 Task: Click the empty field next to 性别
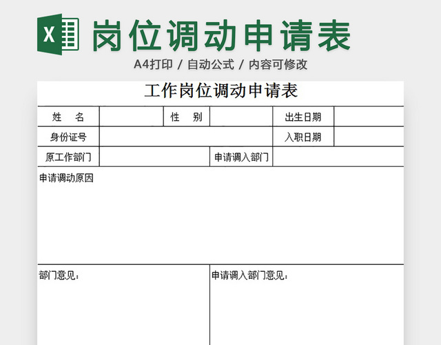point(241,117)
